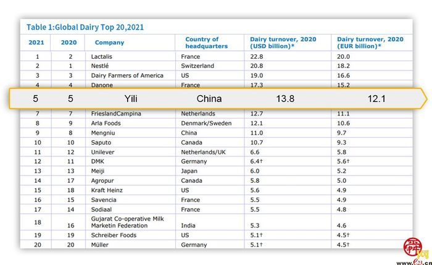Viewport: 432px width, 265px height.
Task: Select the 2020 rank "18" for Kraft Heinz
Action: (71, 190)
